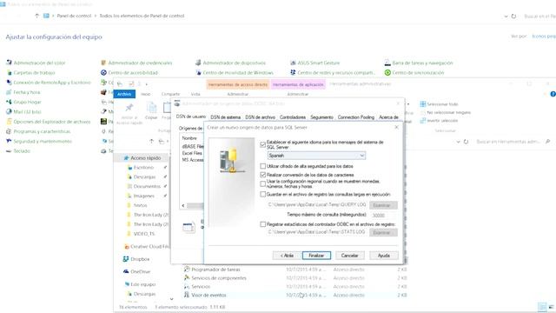Toggle 'Establecer el siguiente idioma' checkbox
The height and width of the screenshot is (313, 556).
262,144
